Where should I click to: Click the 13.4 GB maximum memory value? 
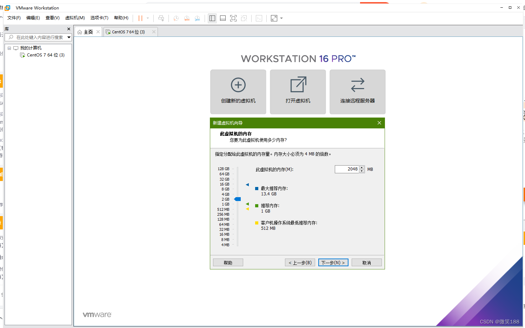tap(269, 194)
